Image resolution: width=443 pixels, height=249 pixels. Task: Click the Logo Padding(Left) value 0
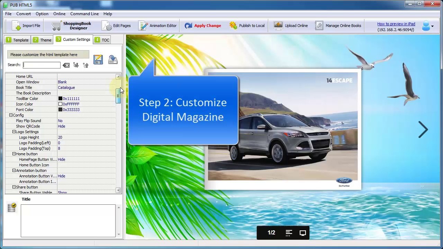click(x=59, y=143)
